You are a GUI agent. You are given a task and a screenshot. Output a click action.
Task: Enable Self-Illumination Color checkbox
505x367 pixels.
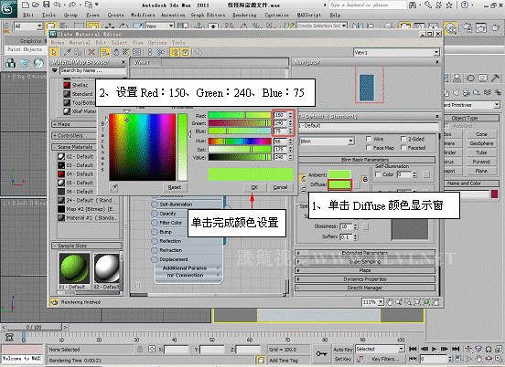pyautogui.click(x=378, y=174)
